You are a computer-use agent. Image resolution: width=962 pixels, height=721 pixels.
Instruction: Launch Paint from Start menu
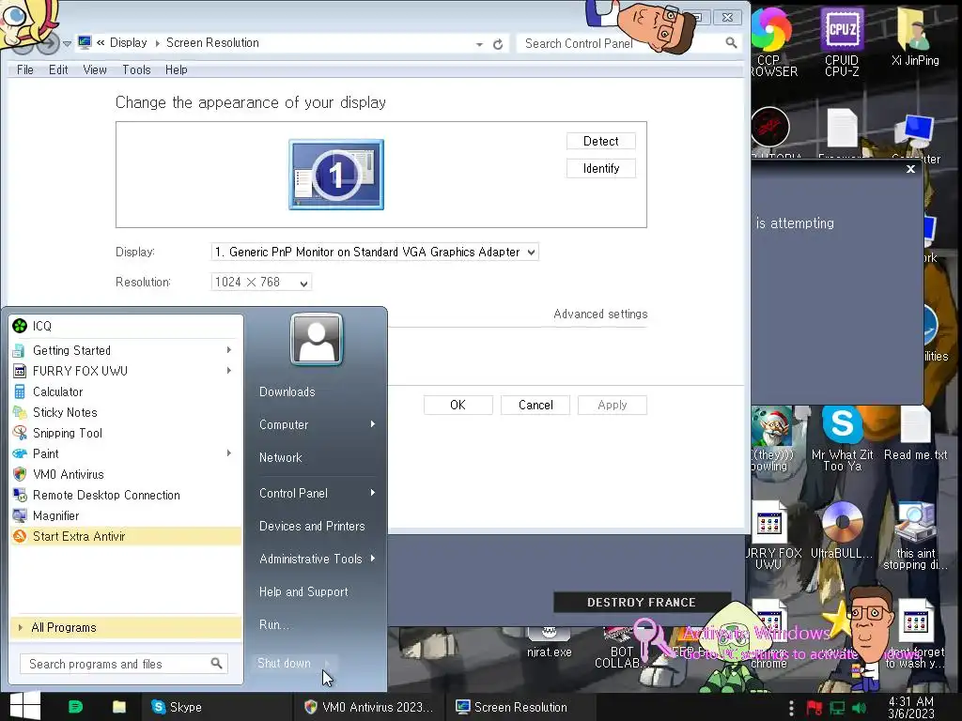point(126,453)
